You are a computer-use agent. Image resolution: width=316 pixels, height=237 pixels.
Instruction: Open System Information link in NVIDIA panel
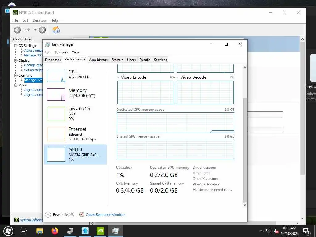[31, 220]
